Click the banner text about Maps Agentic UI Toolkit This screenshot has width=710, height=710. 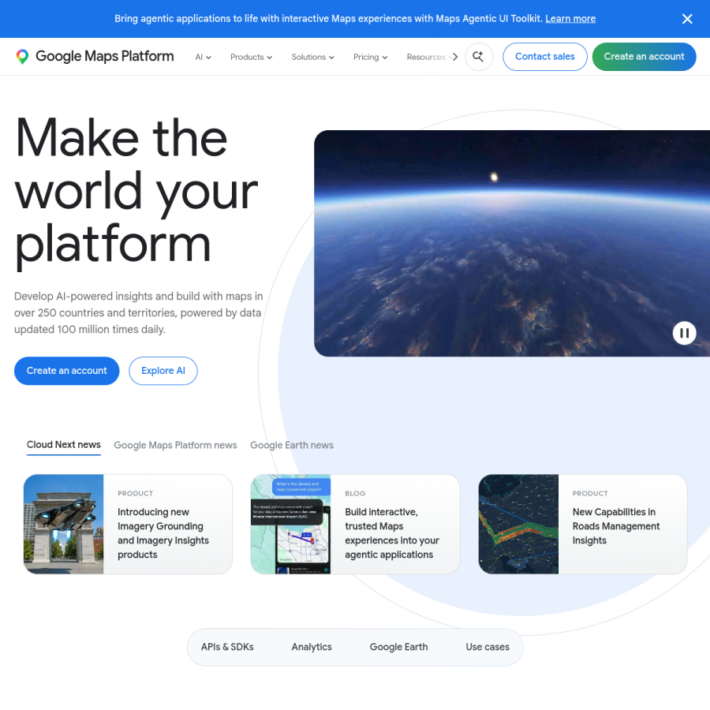point(328,19)
